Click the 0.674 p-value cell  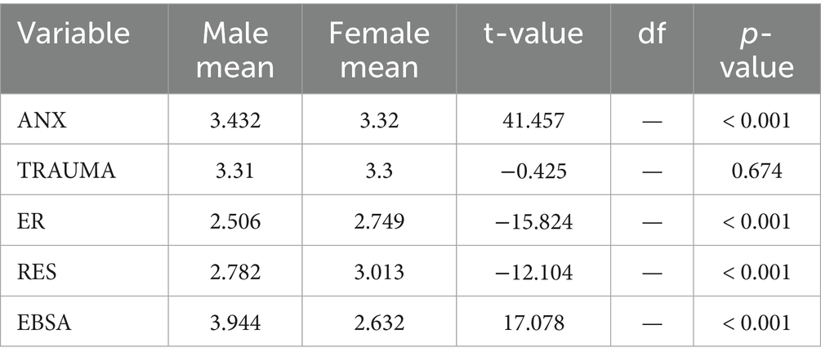(757, 171)
